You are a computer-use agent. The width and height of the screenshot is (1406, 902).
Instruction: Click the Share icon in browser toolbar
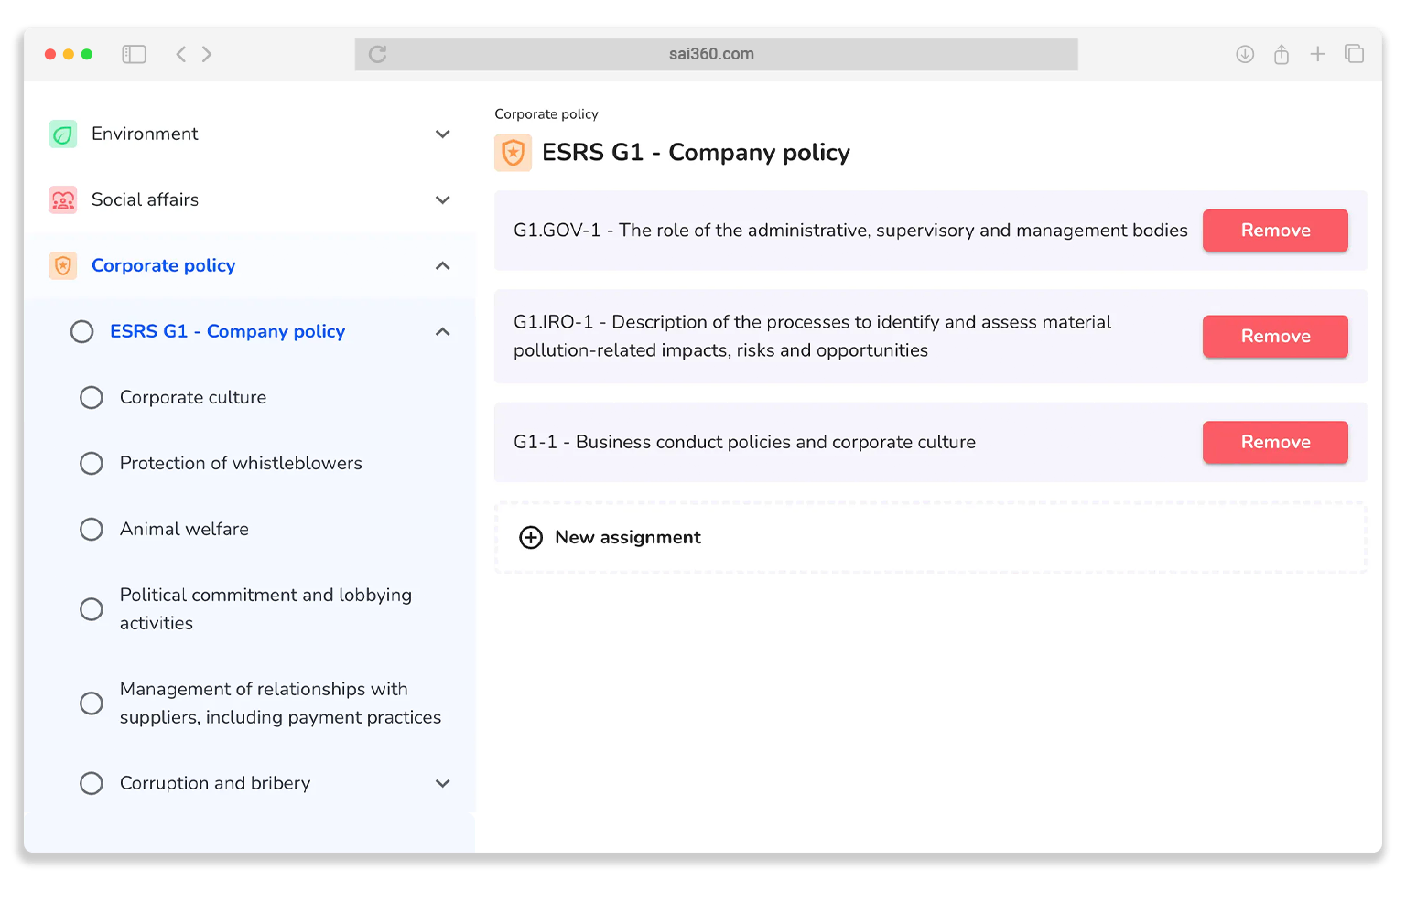point(1282,55)
